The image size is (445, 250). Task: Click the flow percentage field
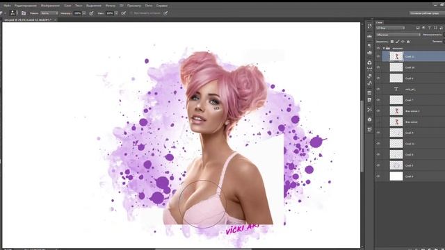pyautogui.click(x=110, y=13)
